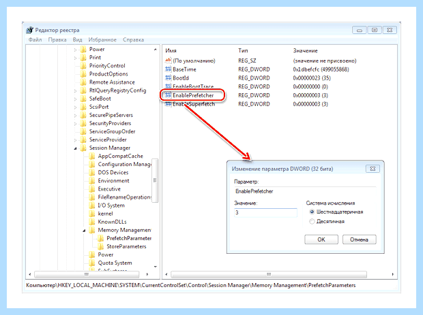Expand the SecurityProviders tree node
Screen dimensions: 423x315
click(75, 124)
